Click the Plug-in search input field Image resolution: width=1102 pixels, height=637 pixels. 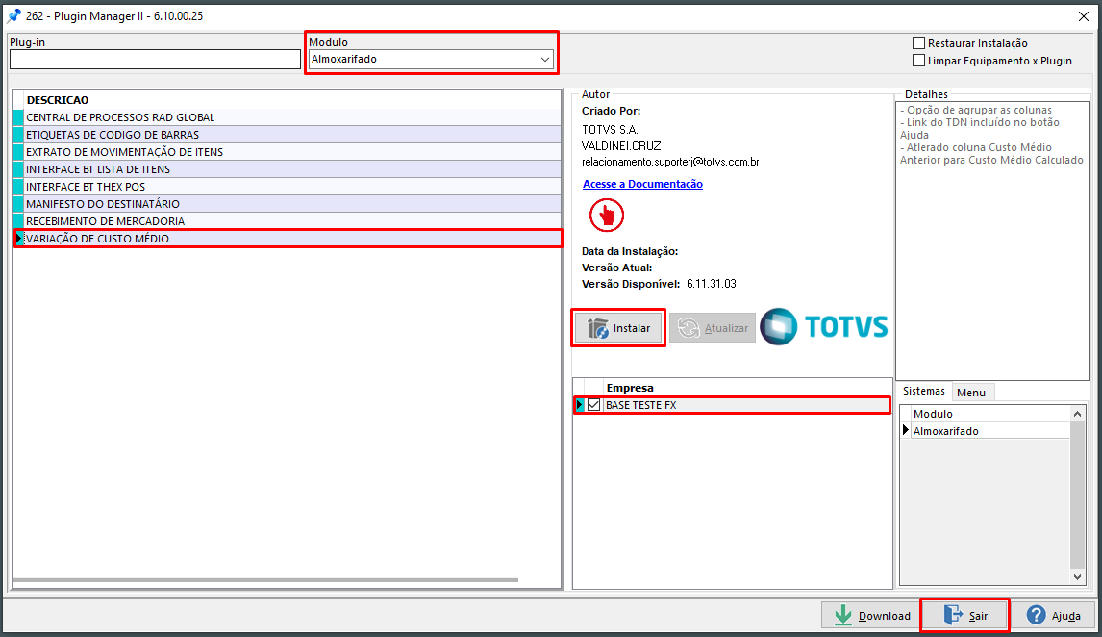coord(155,59)
